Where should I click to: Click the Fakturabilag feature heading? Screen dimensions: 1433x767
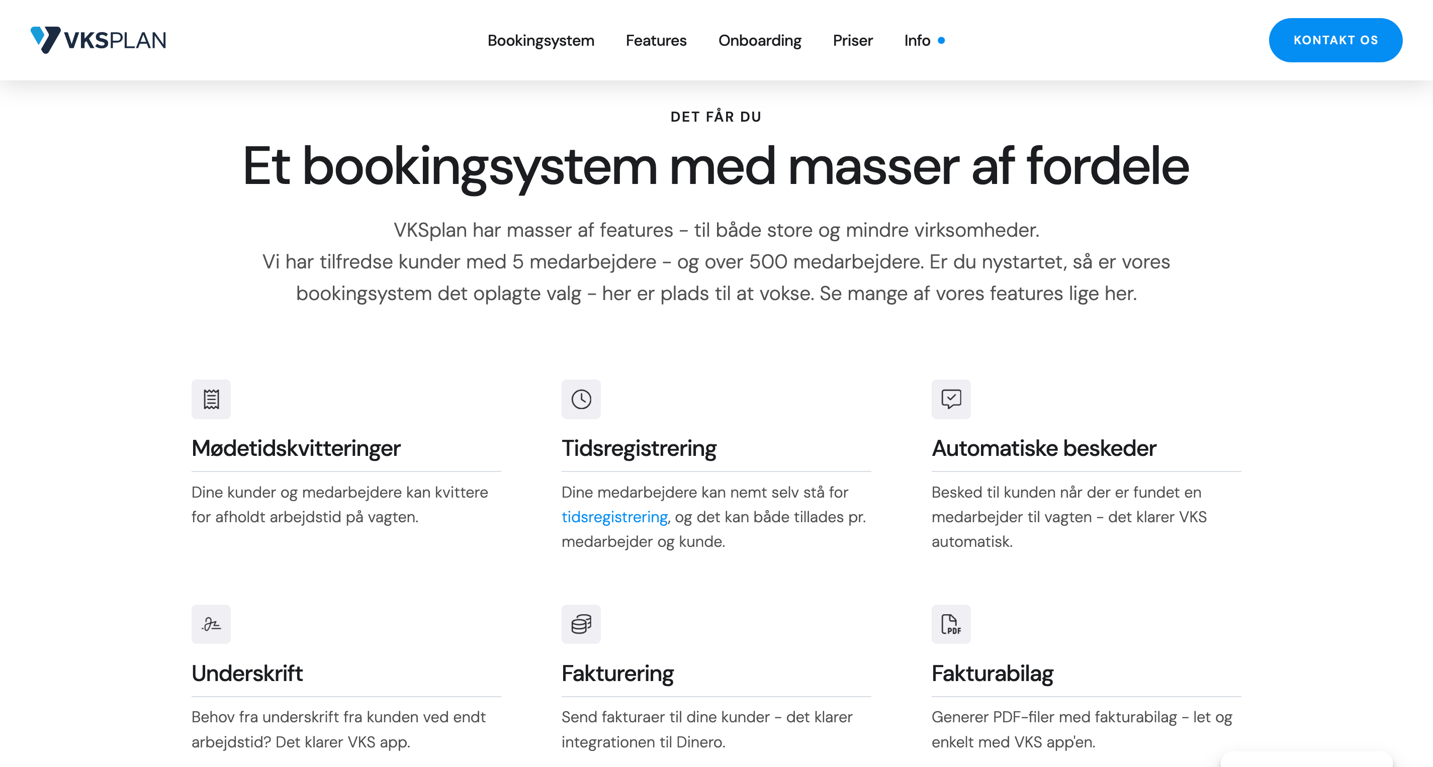[993, 673]
